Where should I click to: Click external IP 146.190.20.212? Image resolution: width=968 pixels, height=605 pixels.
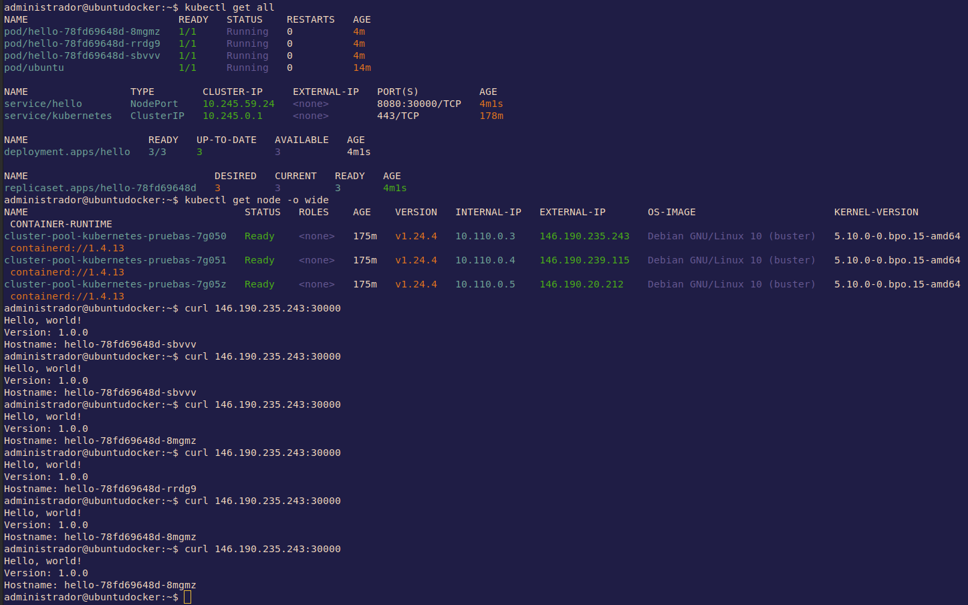point(581,284)
